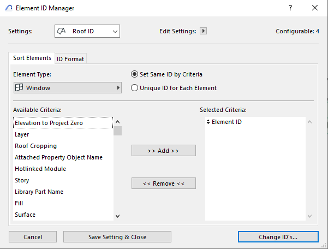Viewport: 328px width, 249px height.
Task: Open the Roof ID settings dropdown
Action: point(87,31)
